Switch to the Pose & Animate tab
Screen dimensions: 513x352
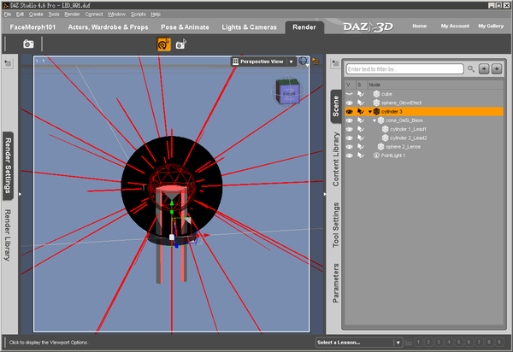tap(185, 27)
